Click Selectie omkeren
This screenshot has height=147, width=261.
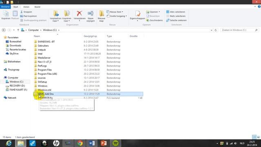click(x=176, y=20)
